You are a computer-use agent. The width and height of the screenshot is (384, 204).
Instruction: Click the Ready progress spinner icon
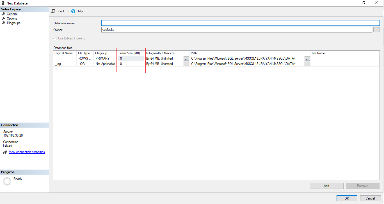pos(7,181)
